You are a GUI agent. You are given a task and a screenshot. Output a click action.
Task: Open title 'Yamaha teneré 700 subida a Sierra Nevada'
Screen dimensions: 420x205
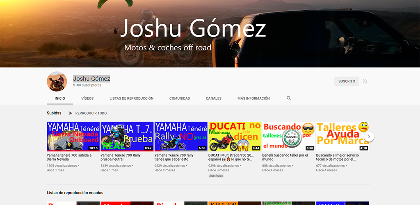click(69, 157)
